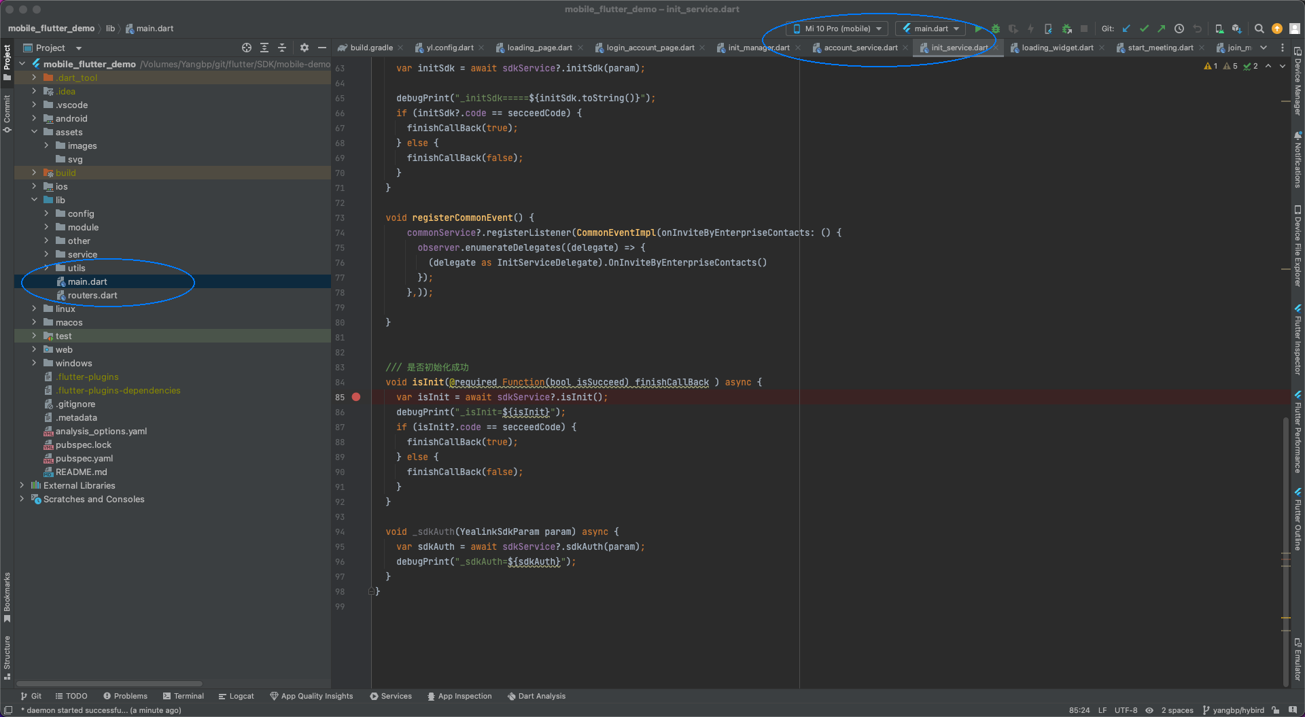Switch to the login_account_page.dart tab
Image resolution: width=1305 pixels, height=717 pixels.
point(650,48)
